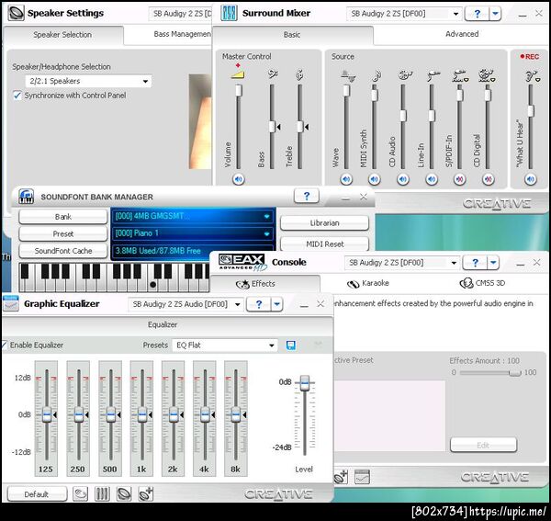This screenshot has width=551, height=521.
Task: Click the plus-marked shortcut icon in Graphic Equalizer footer
Action: pos(146,494)
